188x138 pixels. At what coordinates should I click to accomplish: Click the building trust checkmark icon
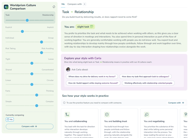(x=107, y=115)
